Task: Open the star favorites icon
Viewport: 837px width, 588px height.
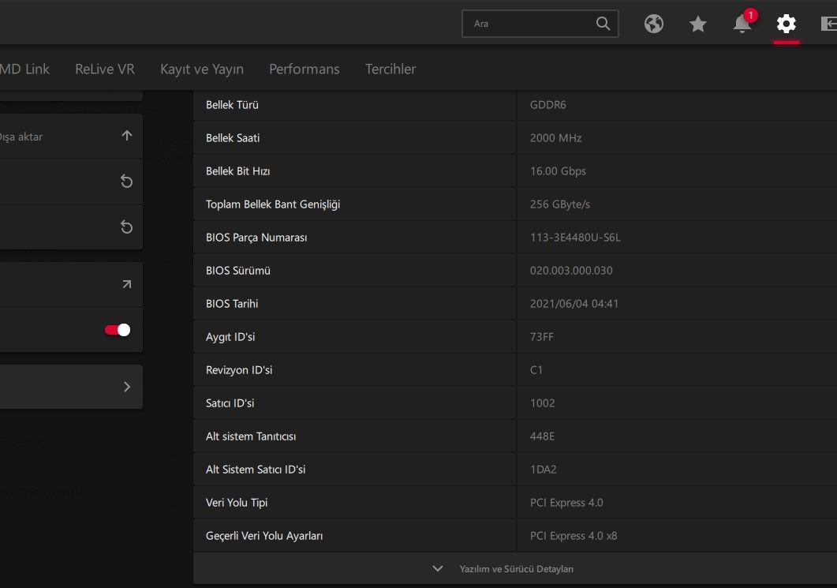Action: pos(698,24)
